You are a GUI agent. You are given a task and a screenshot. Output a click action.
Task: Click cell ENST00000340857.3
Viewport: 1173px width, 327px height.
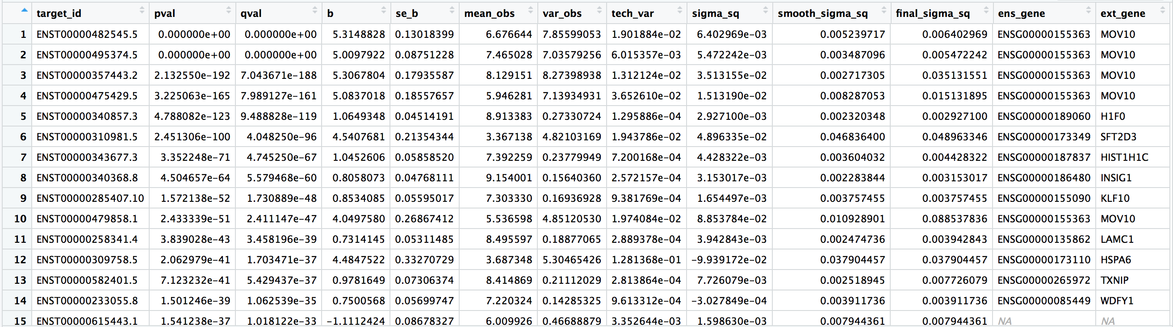[87, 116]
